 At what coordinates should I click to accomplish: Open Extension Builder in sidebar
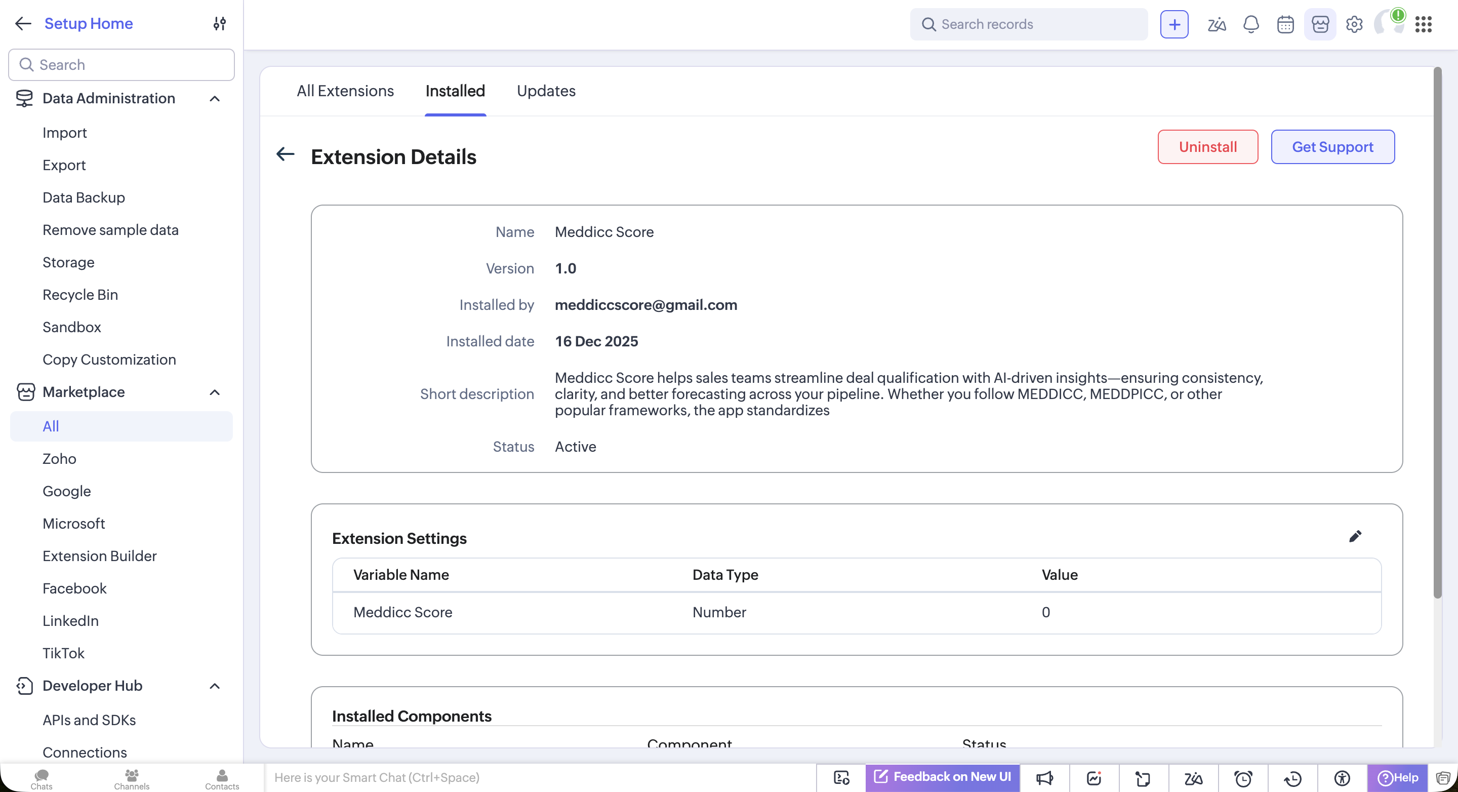[100, 556]
